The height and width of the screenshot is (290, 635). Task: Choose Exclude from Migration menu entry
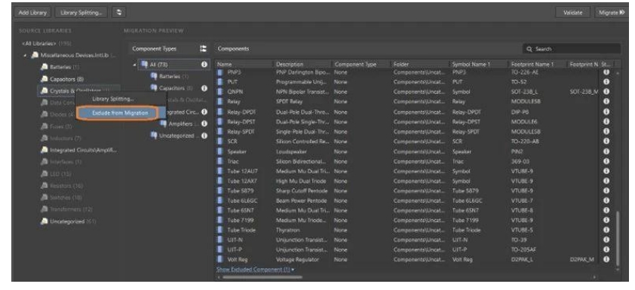[120, 113]
